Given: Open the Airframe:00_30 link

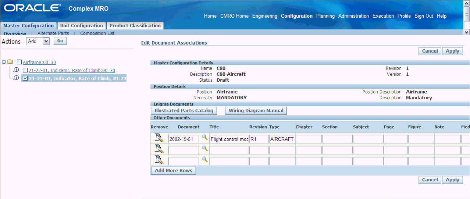Looking at the screenshot, I should click(39, 63).
